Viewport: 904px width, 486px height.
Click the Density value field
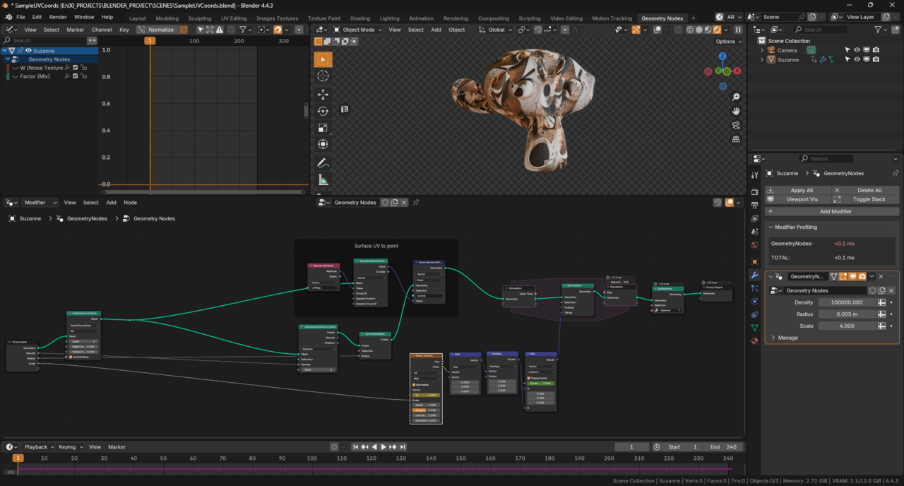pos(847,302)
